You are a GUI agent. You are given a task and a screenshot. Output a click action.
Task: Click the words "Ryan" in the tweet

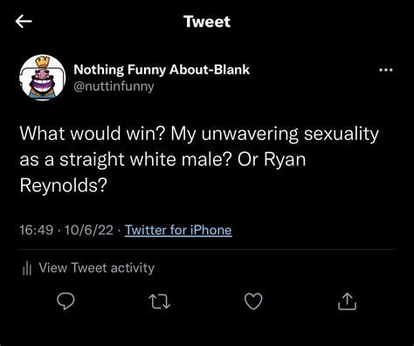pyautogui.click(x=285, y=160)
